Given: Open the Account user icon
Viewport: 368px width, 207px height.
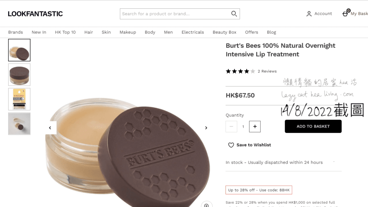Looking at the screenshot, I should coord(309,14).
